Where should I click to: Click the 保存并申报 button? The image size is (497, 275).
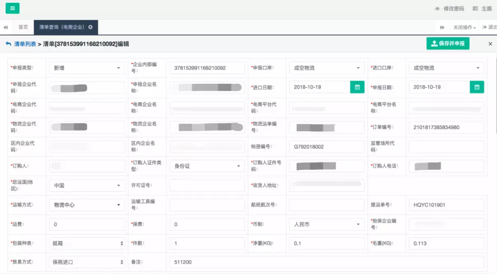[448, 44]
